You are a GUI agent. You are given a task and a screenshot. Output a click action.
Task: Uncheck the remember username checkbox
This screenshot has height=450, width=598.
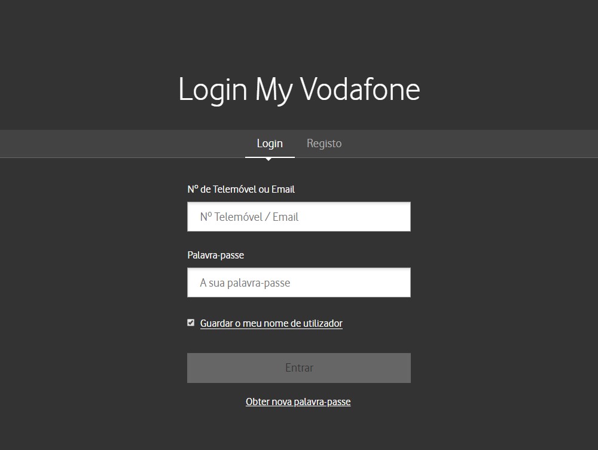tap(191, 323)
